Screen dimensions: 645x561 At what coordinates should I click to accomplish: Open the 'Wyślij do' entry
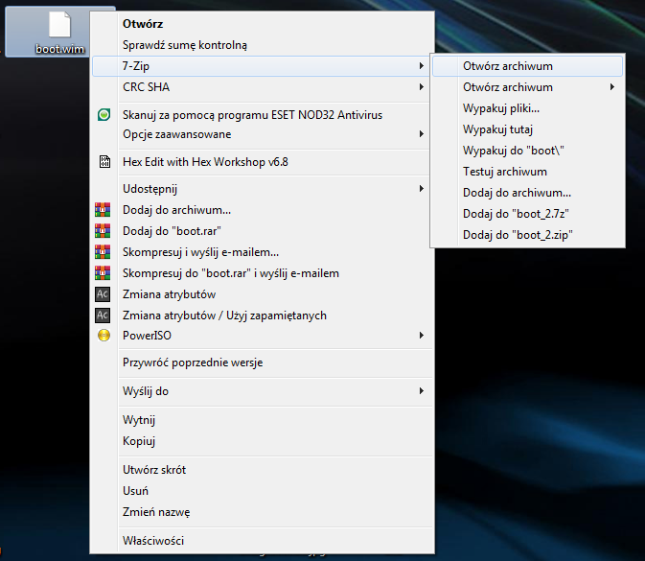point(263,391)
